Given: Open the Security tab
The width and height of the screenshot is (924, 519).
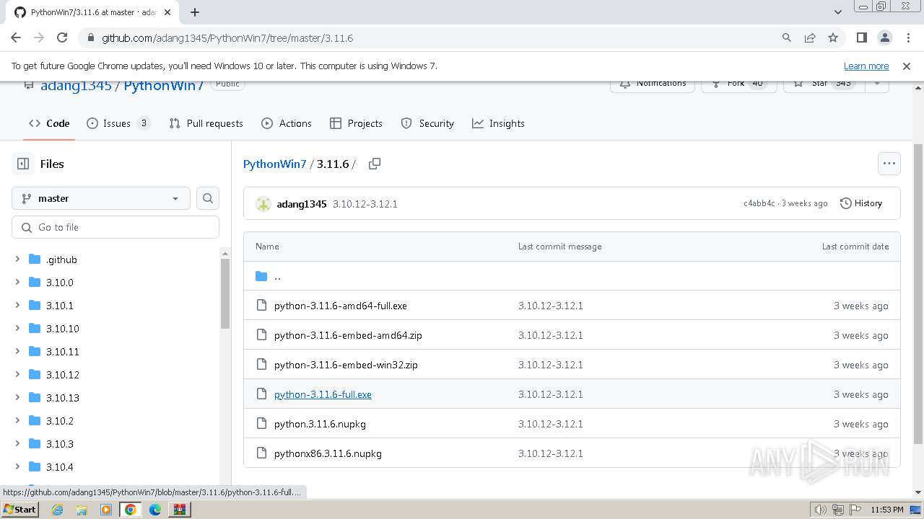Looking at the screenshot, I should click(x=427, y=123).
